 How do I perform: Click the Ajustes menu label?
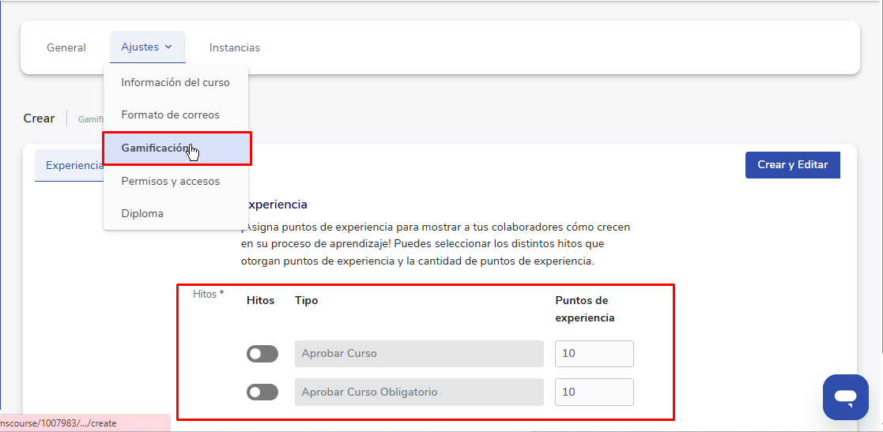coord(140,47)
